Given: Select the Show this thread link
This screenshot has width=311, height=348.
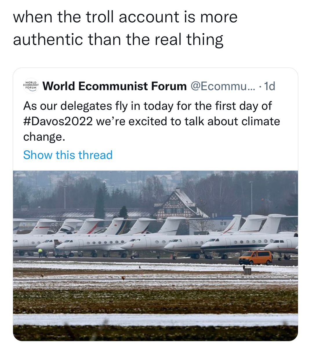Looking at the screenshot, I should (68, 155).
